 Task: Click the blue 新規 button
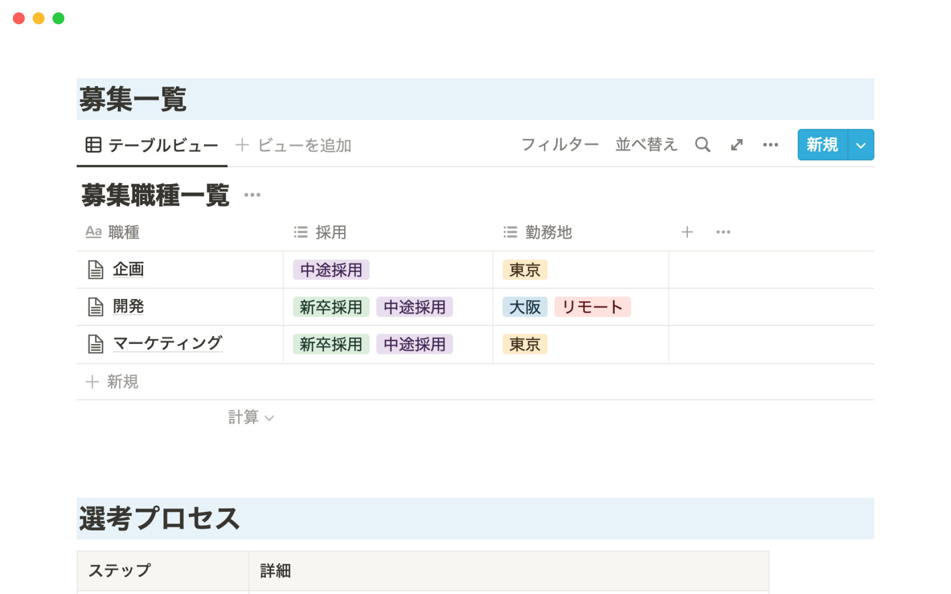pyautogui.click(x=822, y=145)
